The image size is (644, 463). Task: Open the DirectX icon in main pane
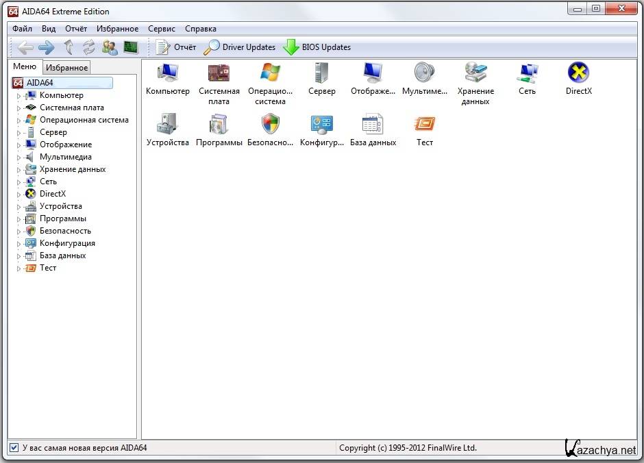point(578,73)
